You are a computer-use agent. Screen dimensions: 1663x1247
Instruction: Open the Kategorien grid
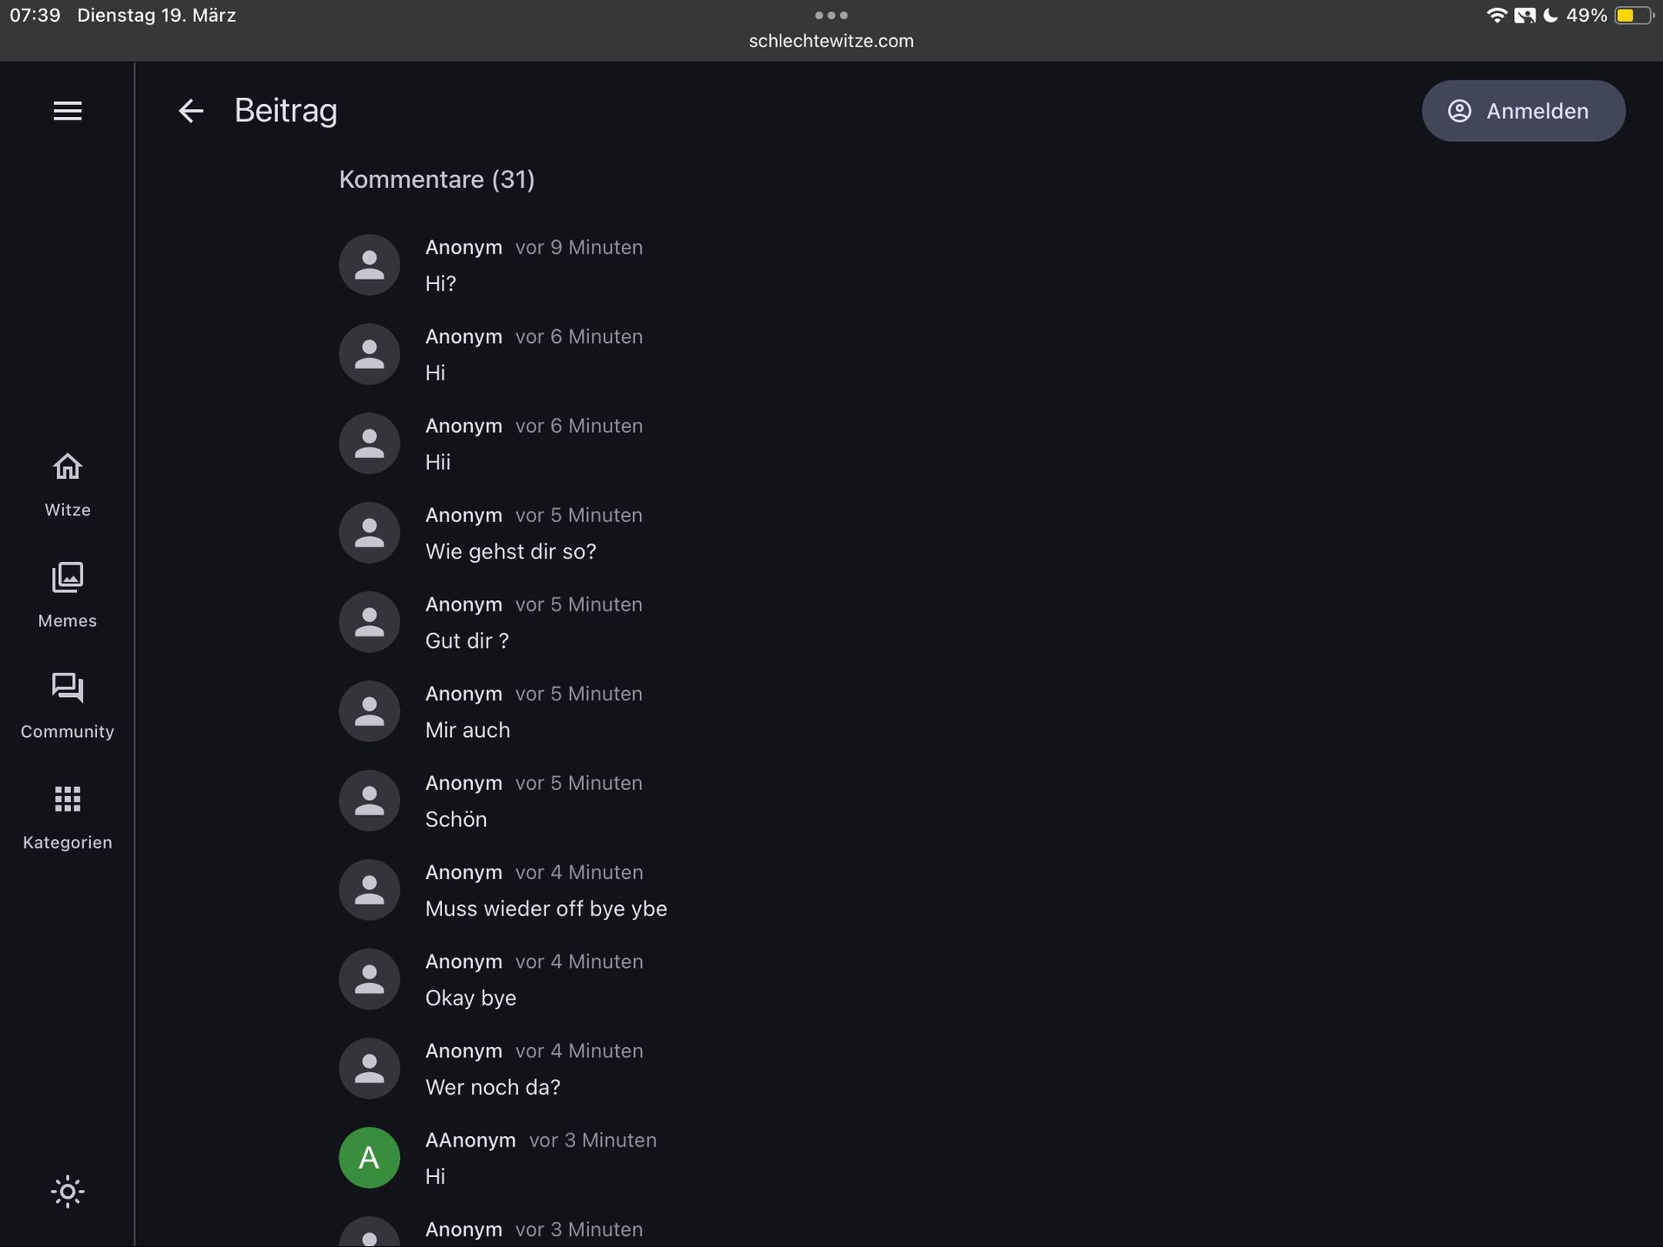[68, 817]
